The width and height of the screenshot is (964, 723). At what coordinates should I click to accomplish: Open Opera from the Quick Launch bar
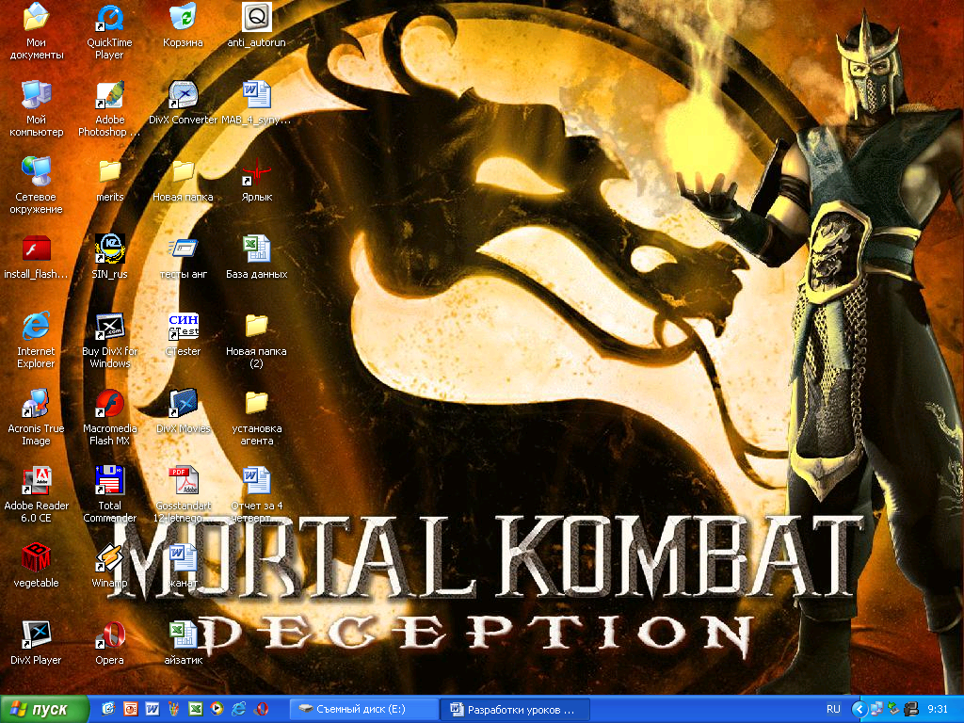pyautogui.click(x=262, y=709)
